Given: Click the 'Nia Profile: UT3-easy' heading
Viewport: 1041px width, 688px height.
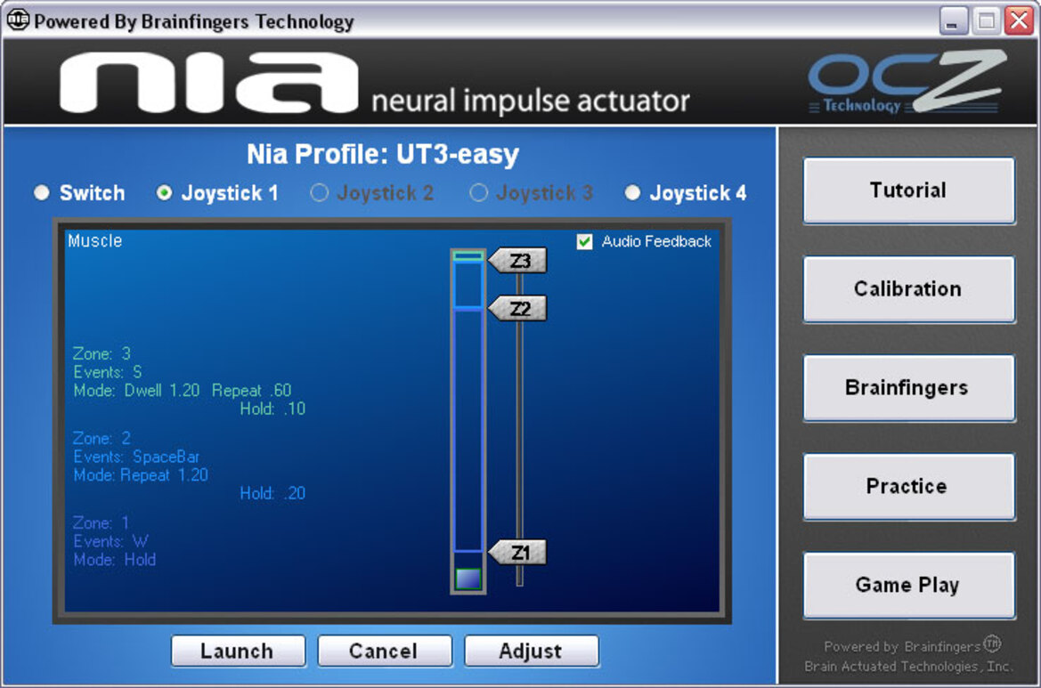Looking at the screenshot, I should [383, 155].
